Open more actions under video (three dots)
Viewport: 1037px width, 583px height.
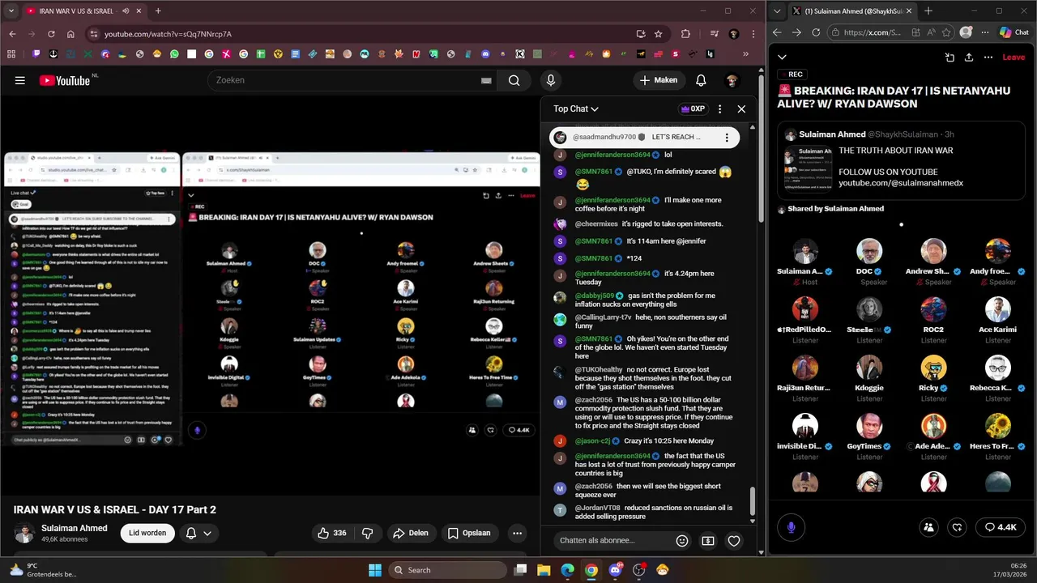click(x=517, y=533)
